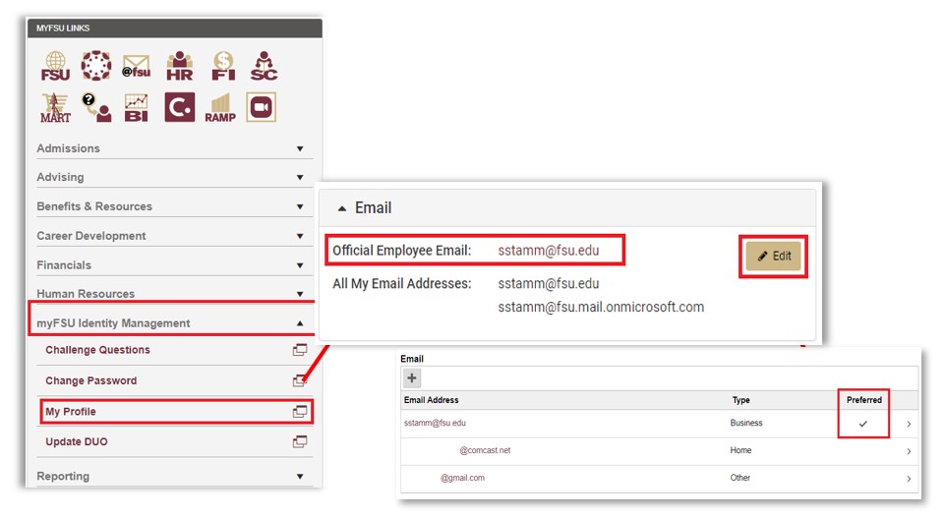Click the FI financials dollar icon
945x519 pixels.
point(221,65)
